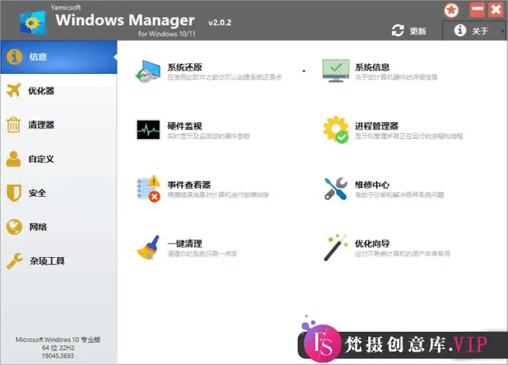Click the description under 进程管理器
This screenshot has width=508, height=365.
tap(409, 136)
